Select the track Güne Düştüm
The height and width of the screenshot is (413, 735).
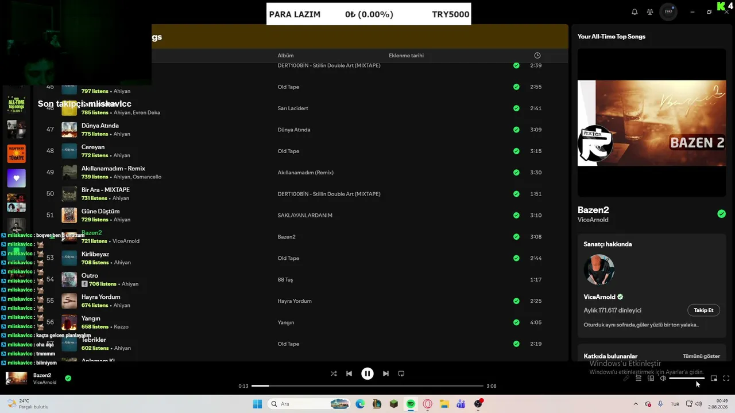(x=100, y=211)
